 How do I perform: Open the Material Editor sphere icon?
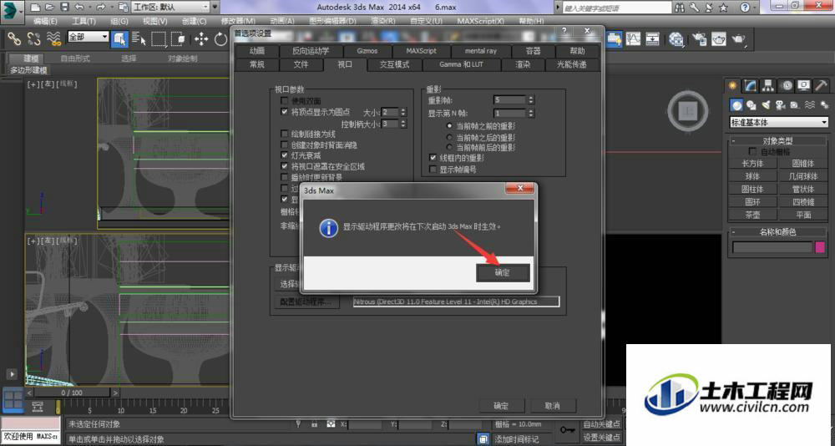click(677, 39)
